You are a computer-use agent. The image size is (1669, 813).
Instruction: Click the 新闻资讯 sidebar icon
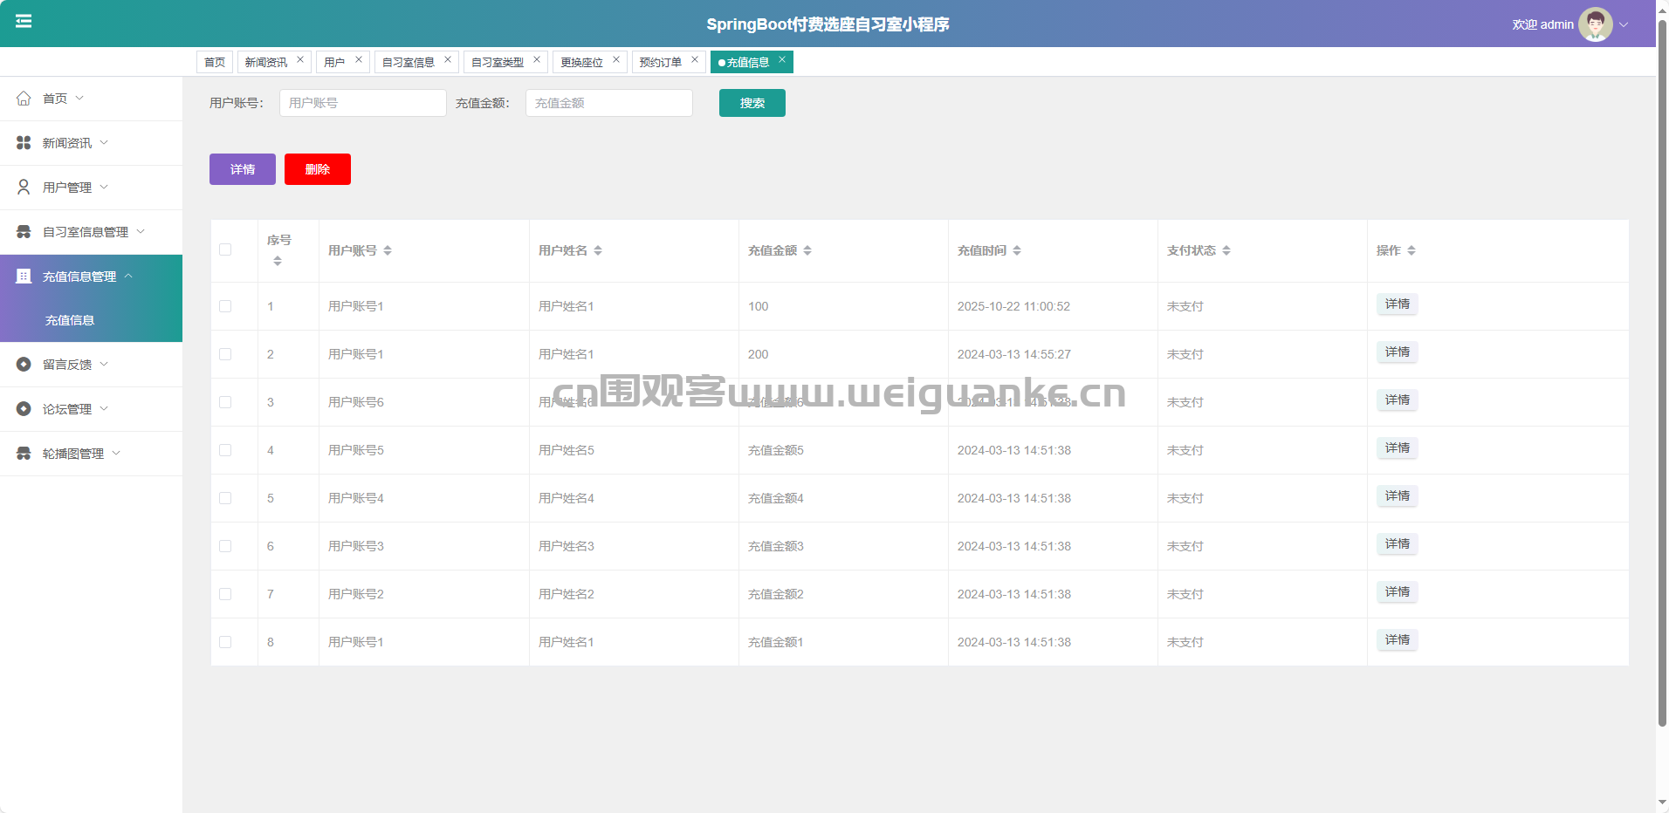pos(24,143)
